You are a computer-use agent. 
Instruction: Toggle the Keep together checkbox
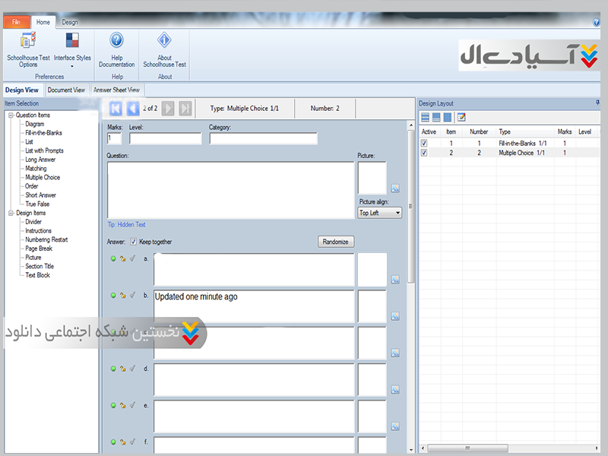tap(134, 242)
